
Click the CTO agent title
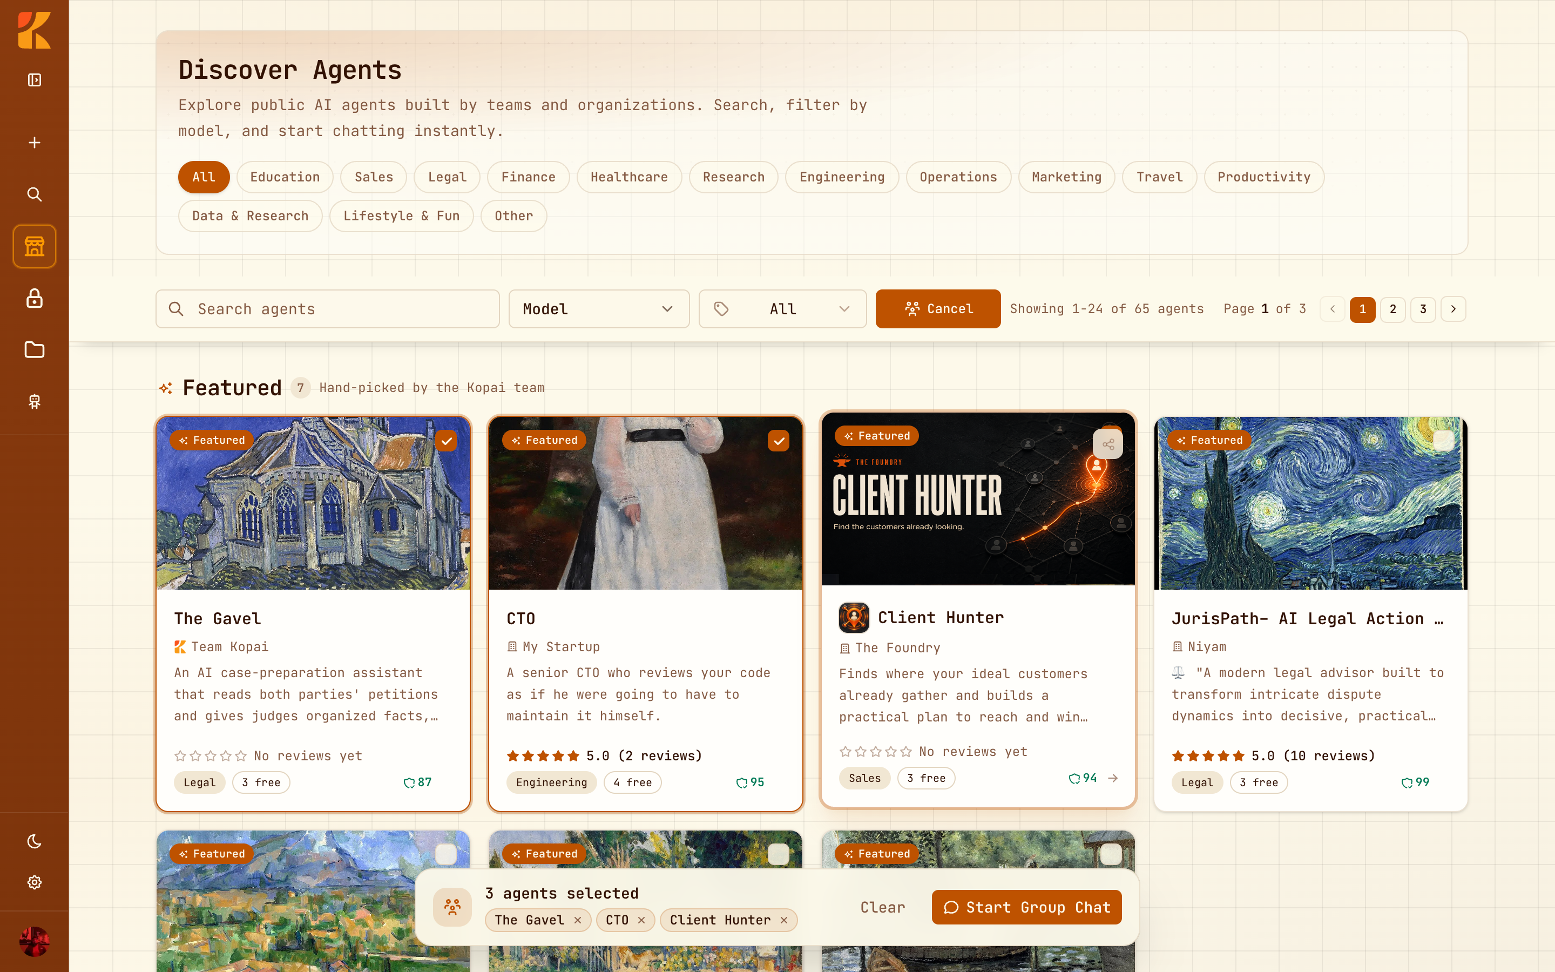point(520,618)
